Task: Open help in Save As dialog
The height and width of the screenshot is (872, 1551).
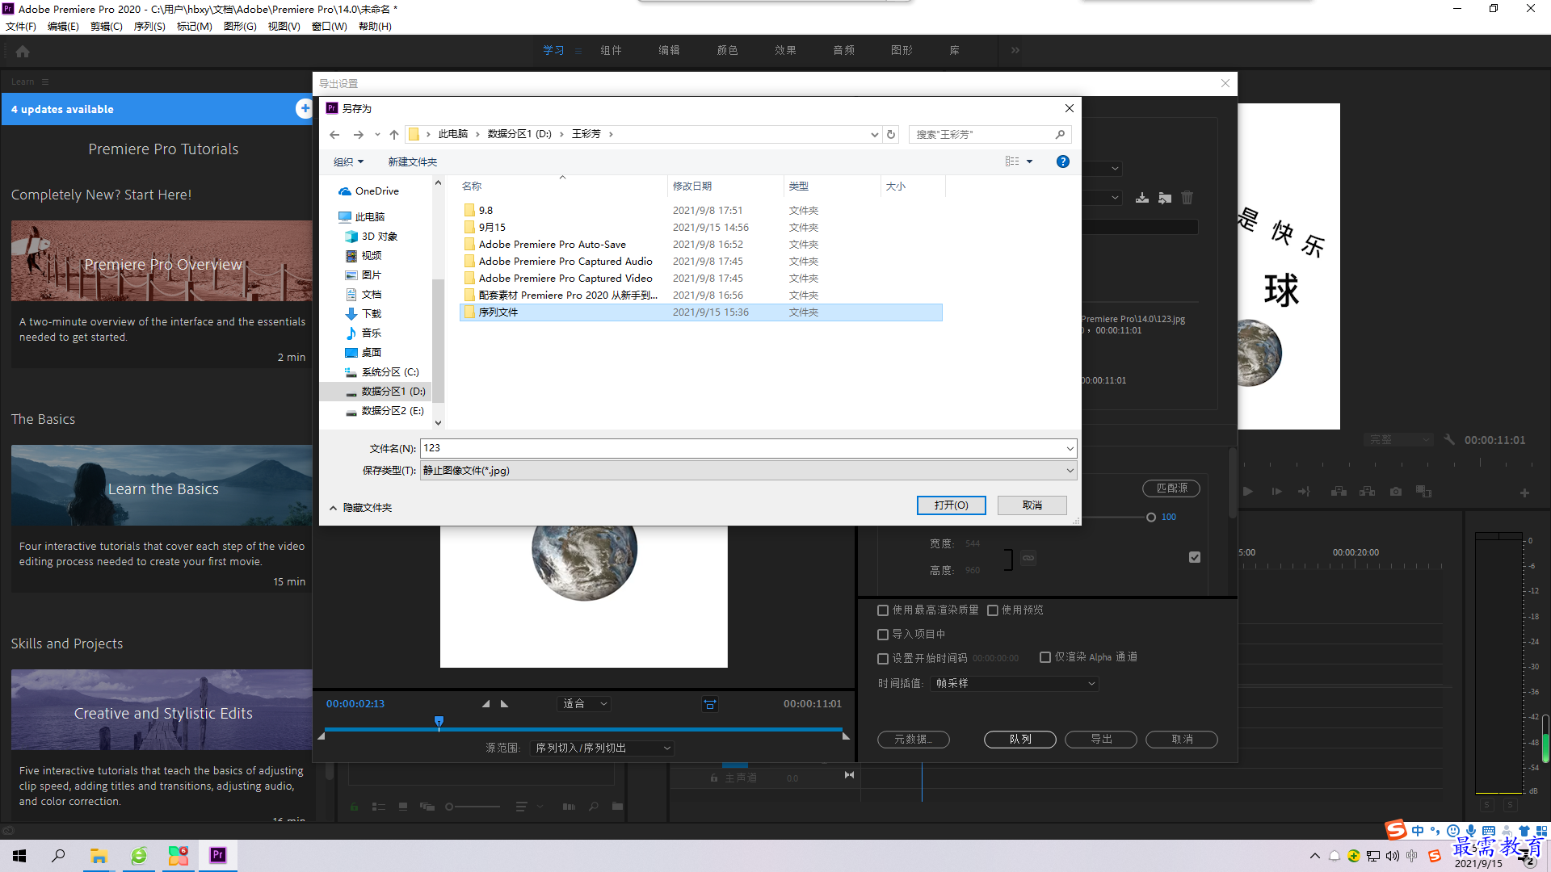Action: coord(1063,161)
